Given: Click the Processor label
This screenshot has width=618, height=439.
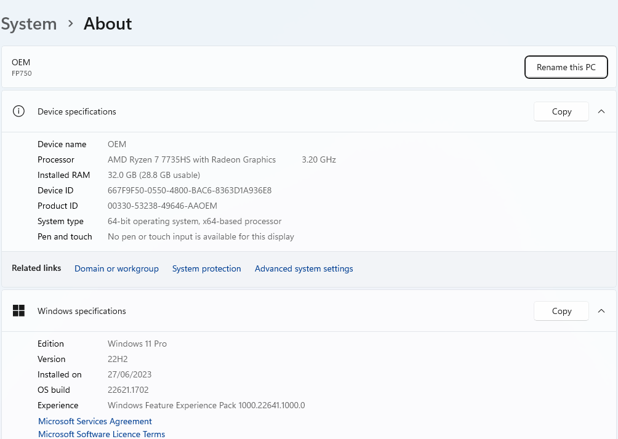Looking at the screenshot, I should point(56,159).
